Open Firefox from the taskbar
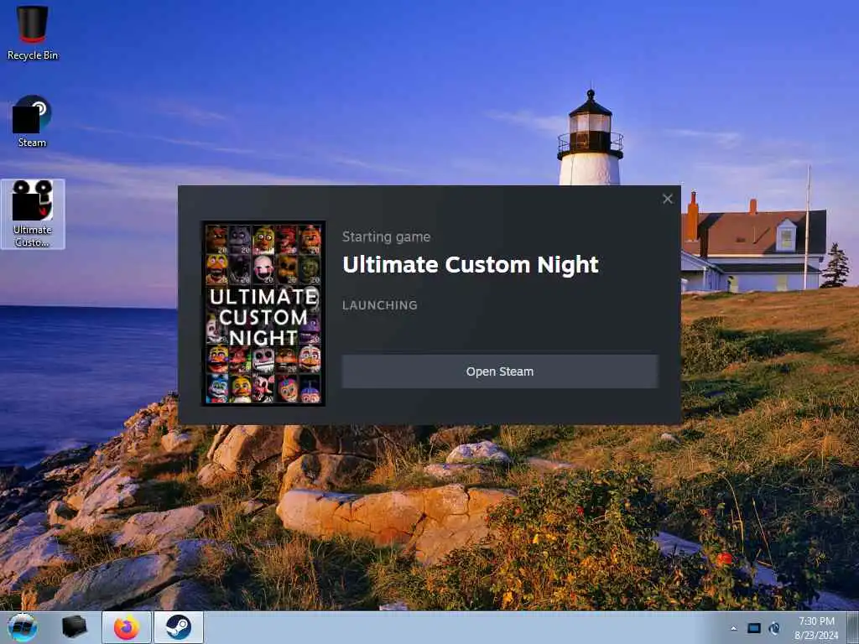The image size is (859, 644). click(x=127, y=627)
